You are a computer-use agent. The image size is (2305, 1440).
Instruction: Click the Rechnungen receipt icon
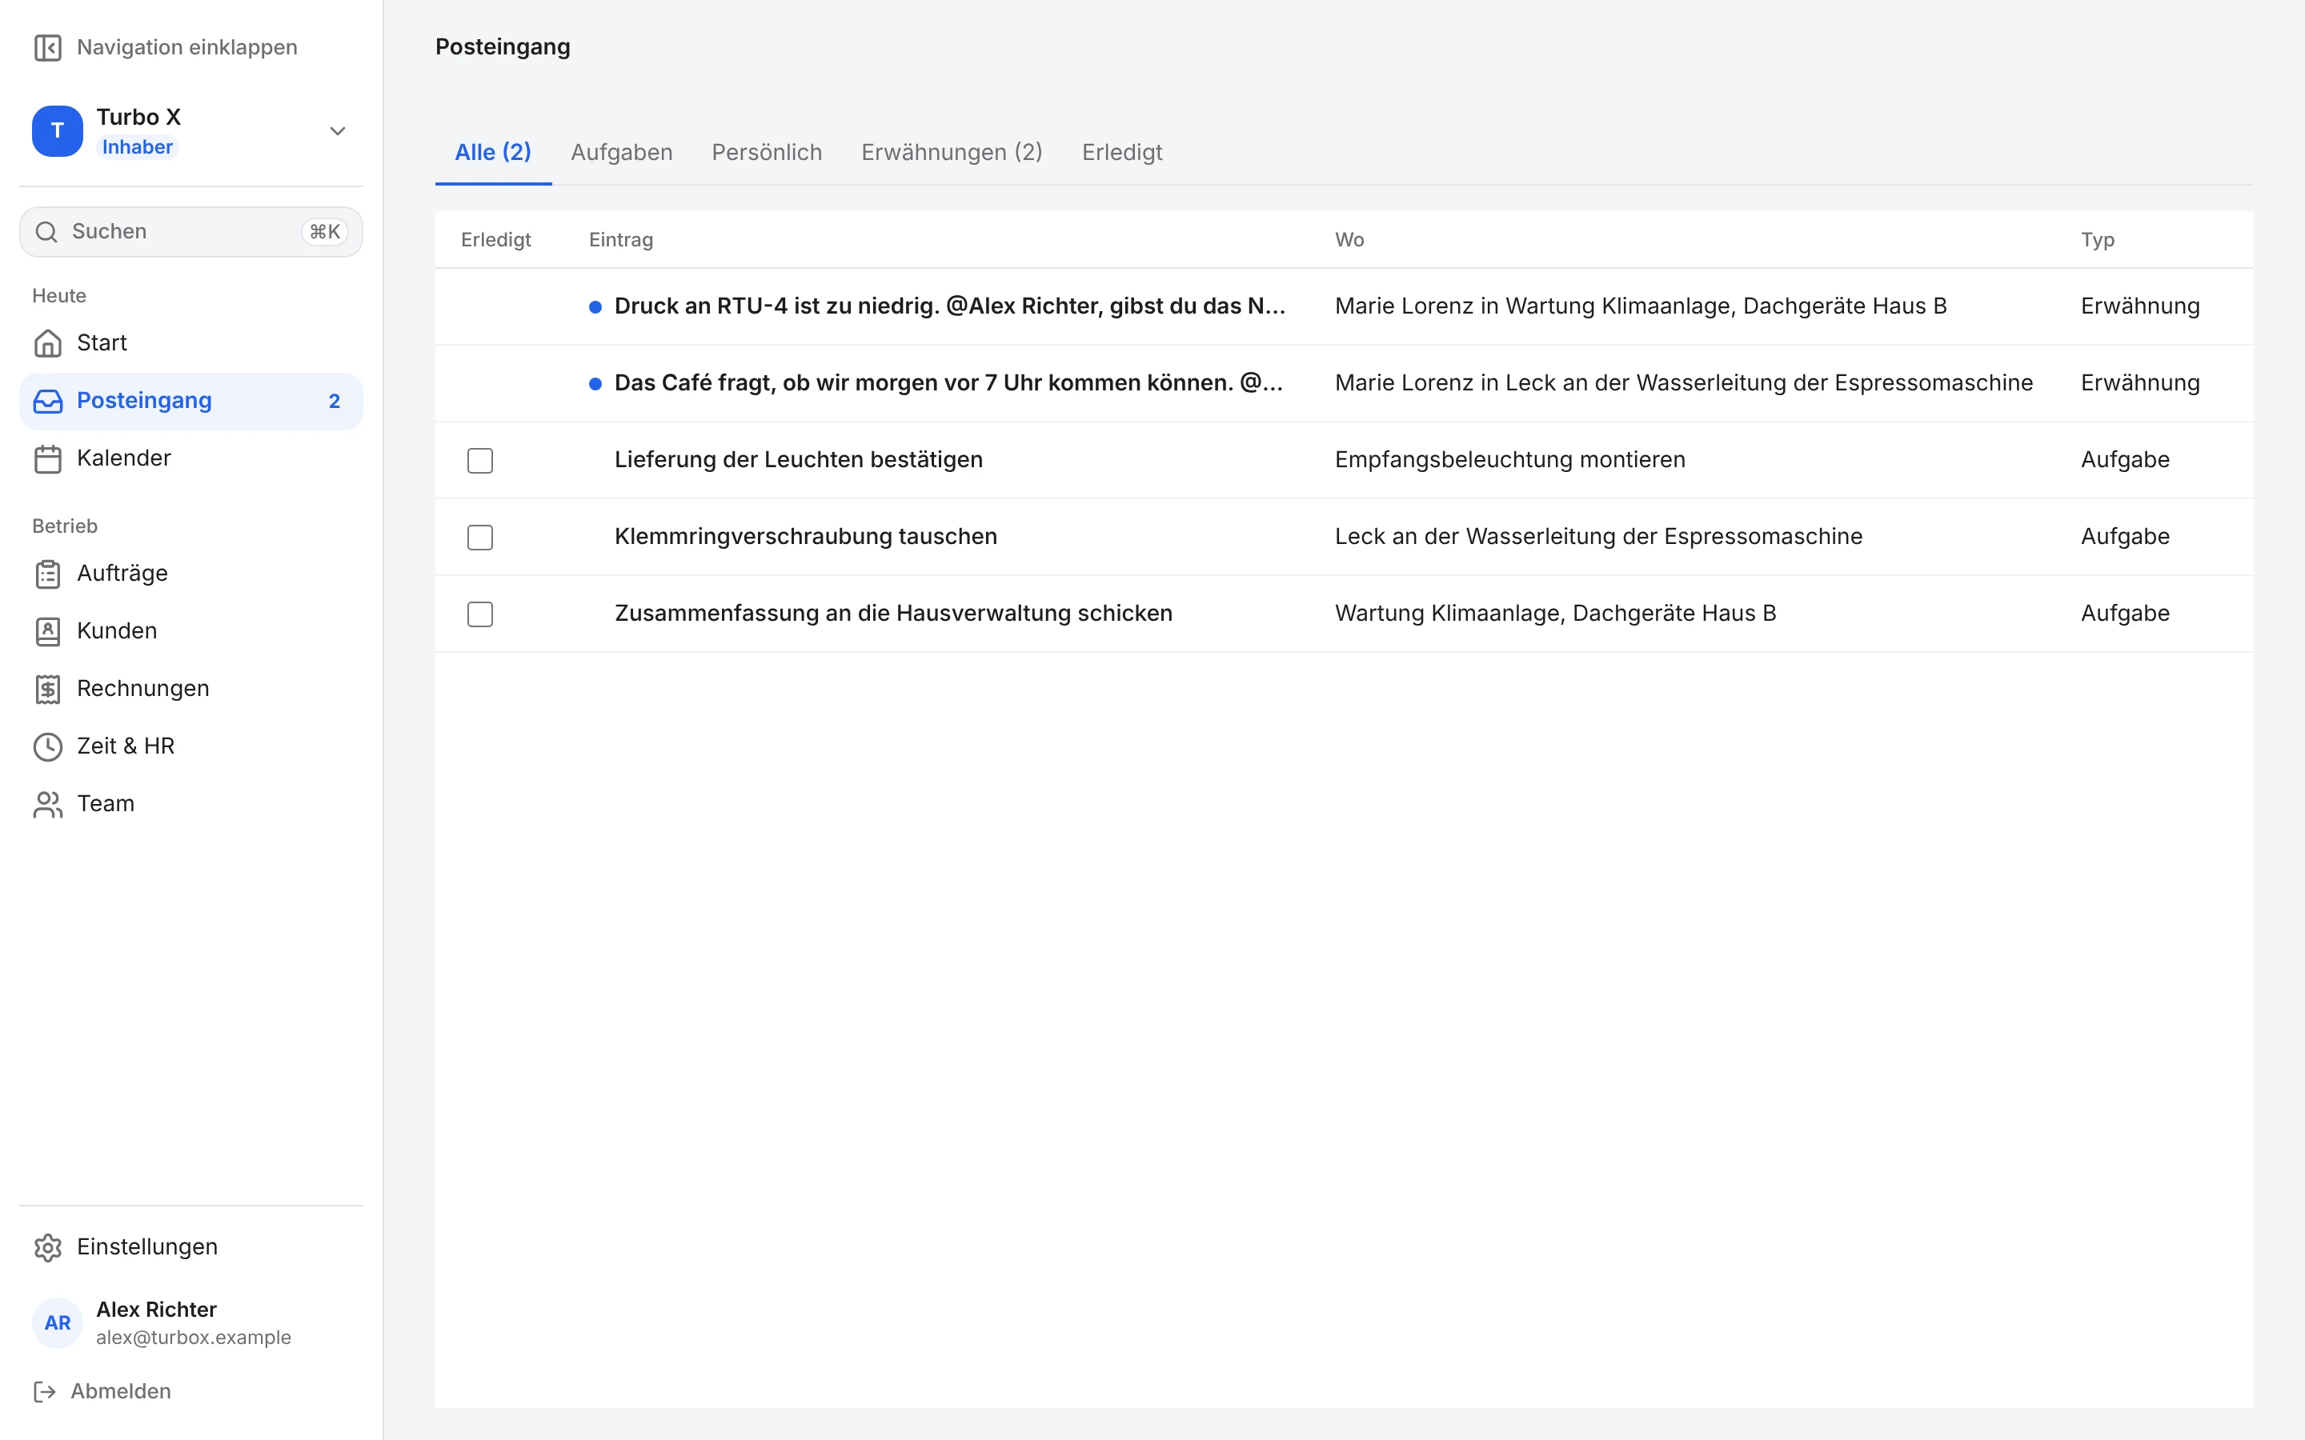48,689
